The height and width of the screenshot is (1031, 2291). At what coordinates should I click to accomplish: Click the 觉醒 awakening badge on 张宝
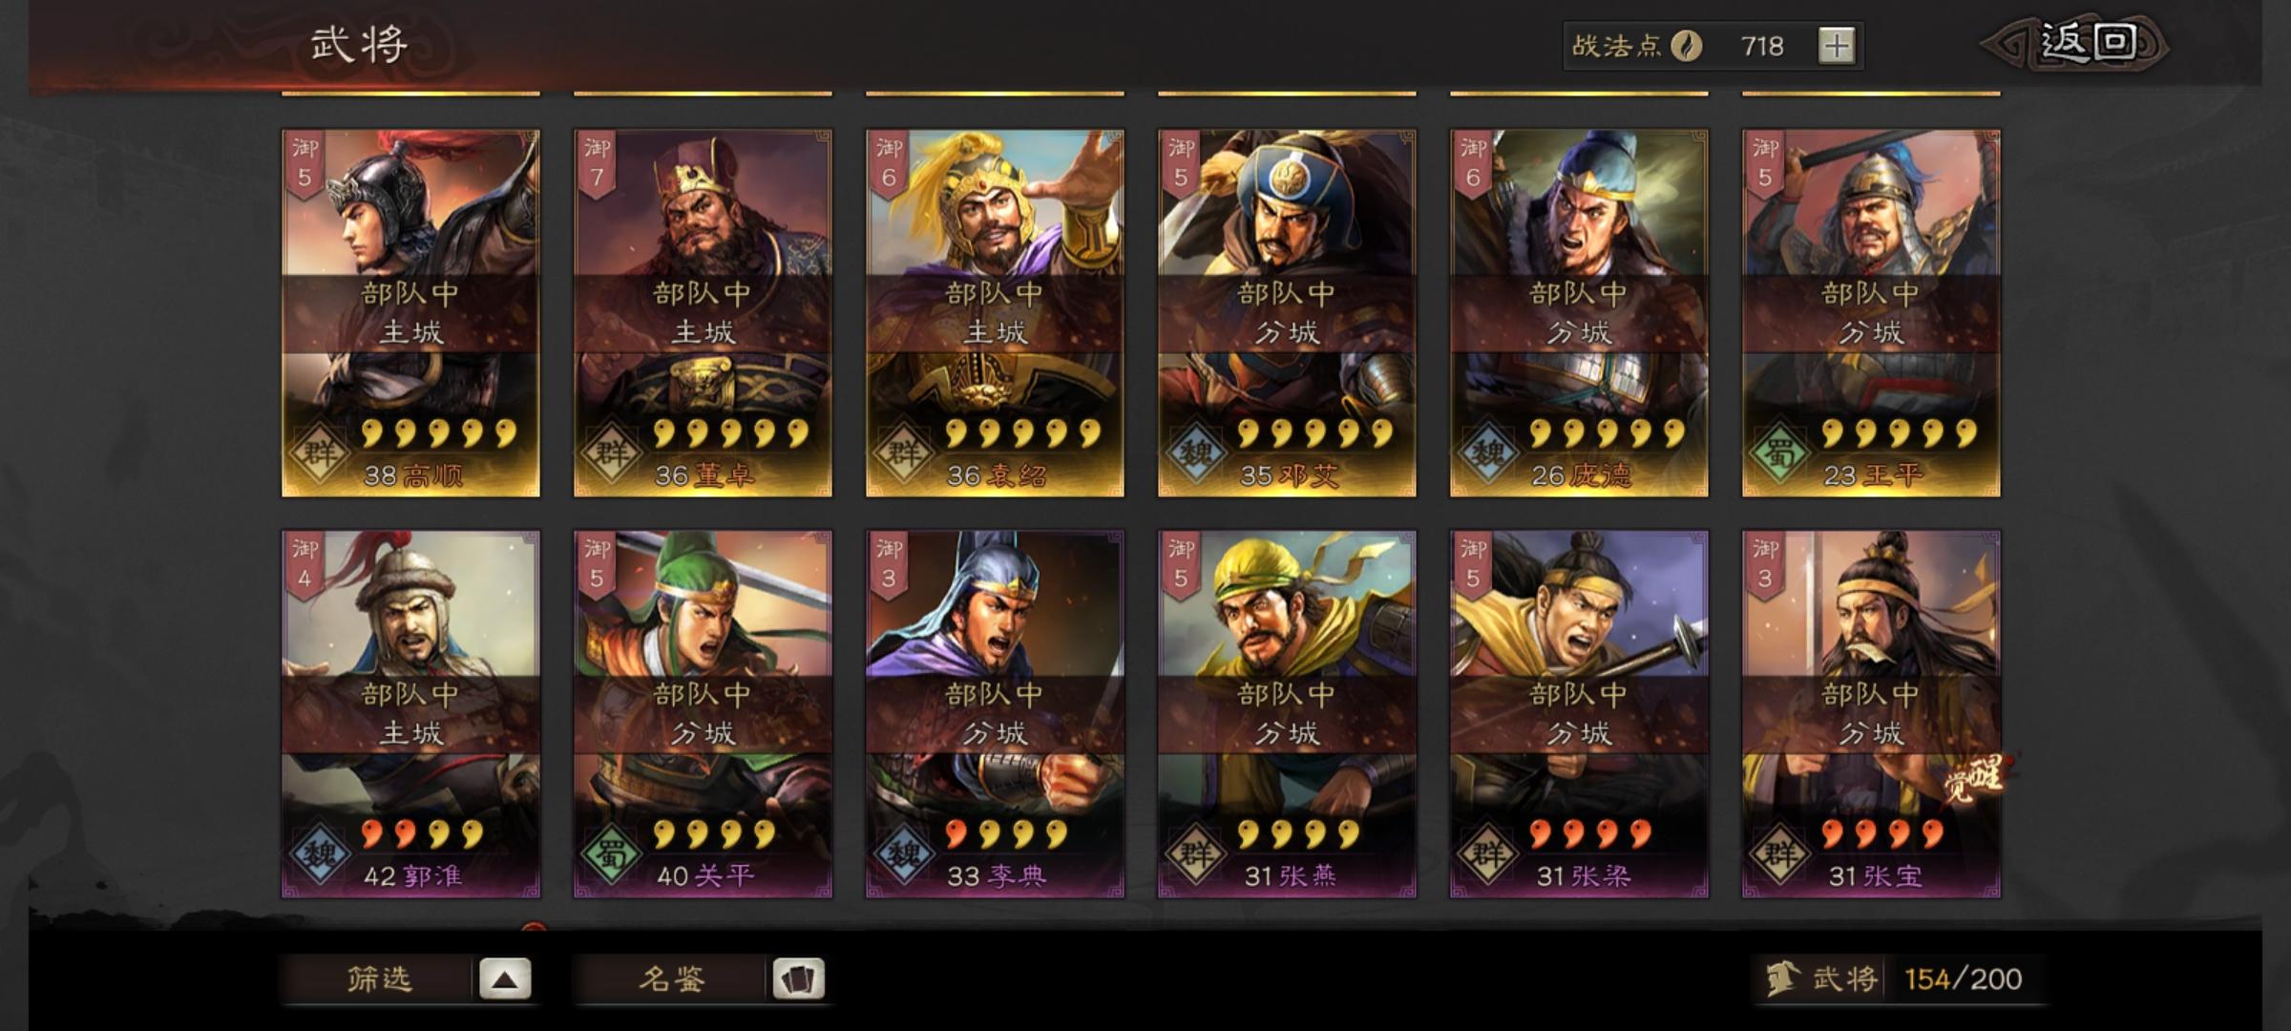(1974, 779)
